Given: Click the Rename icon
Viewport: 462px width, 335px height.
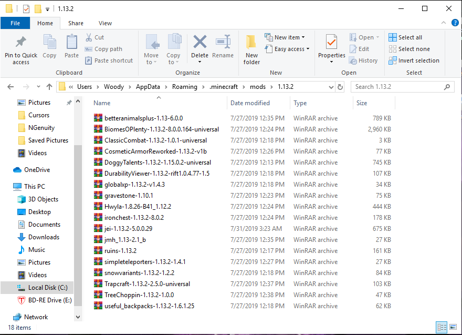Looking at the screenshot, I should pos(223,42).
